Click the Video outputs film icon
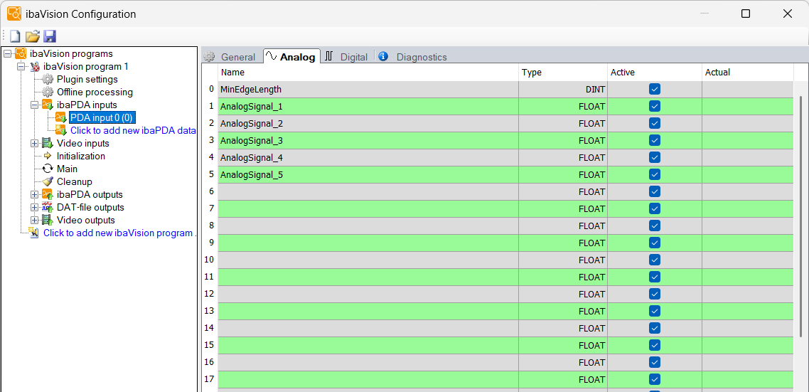The height and width of the screenshot is (392, 809). pyautogui.click(x=48, y=220)
